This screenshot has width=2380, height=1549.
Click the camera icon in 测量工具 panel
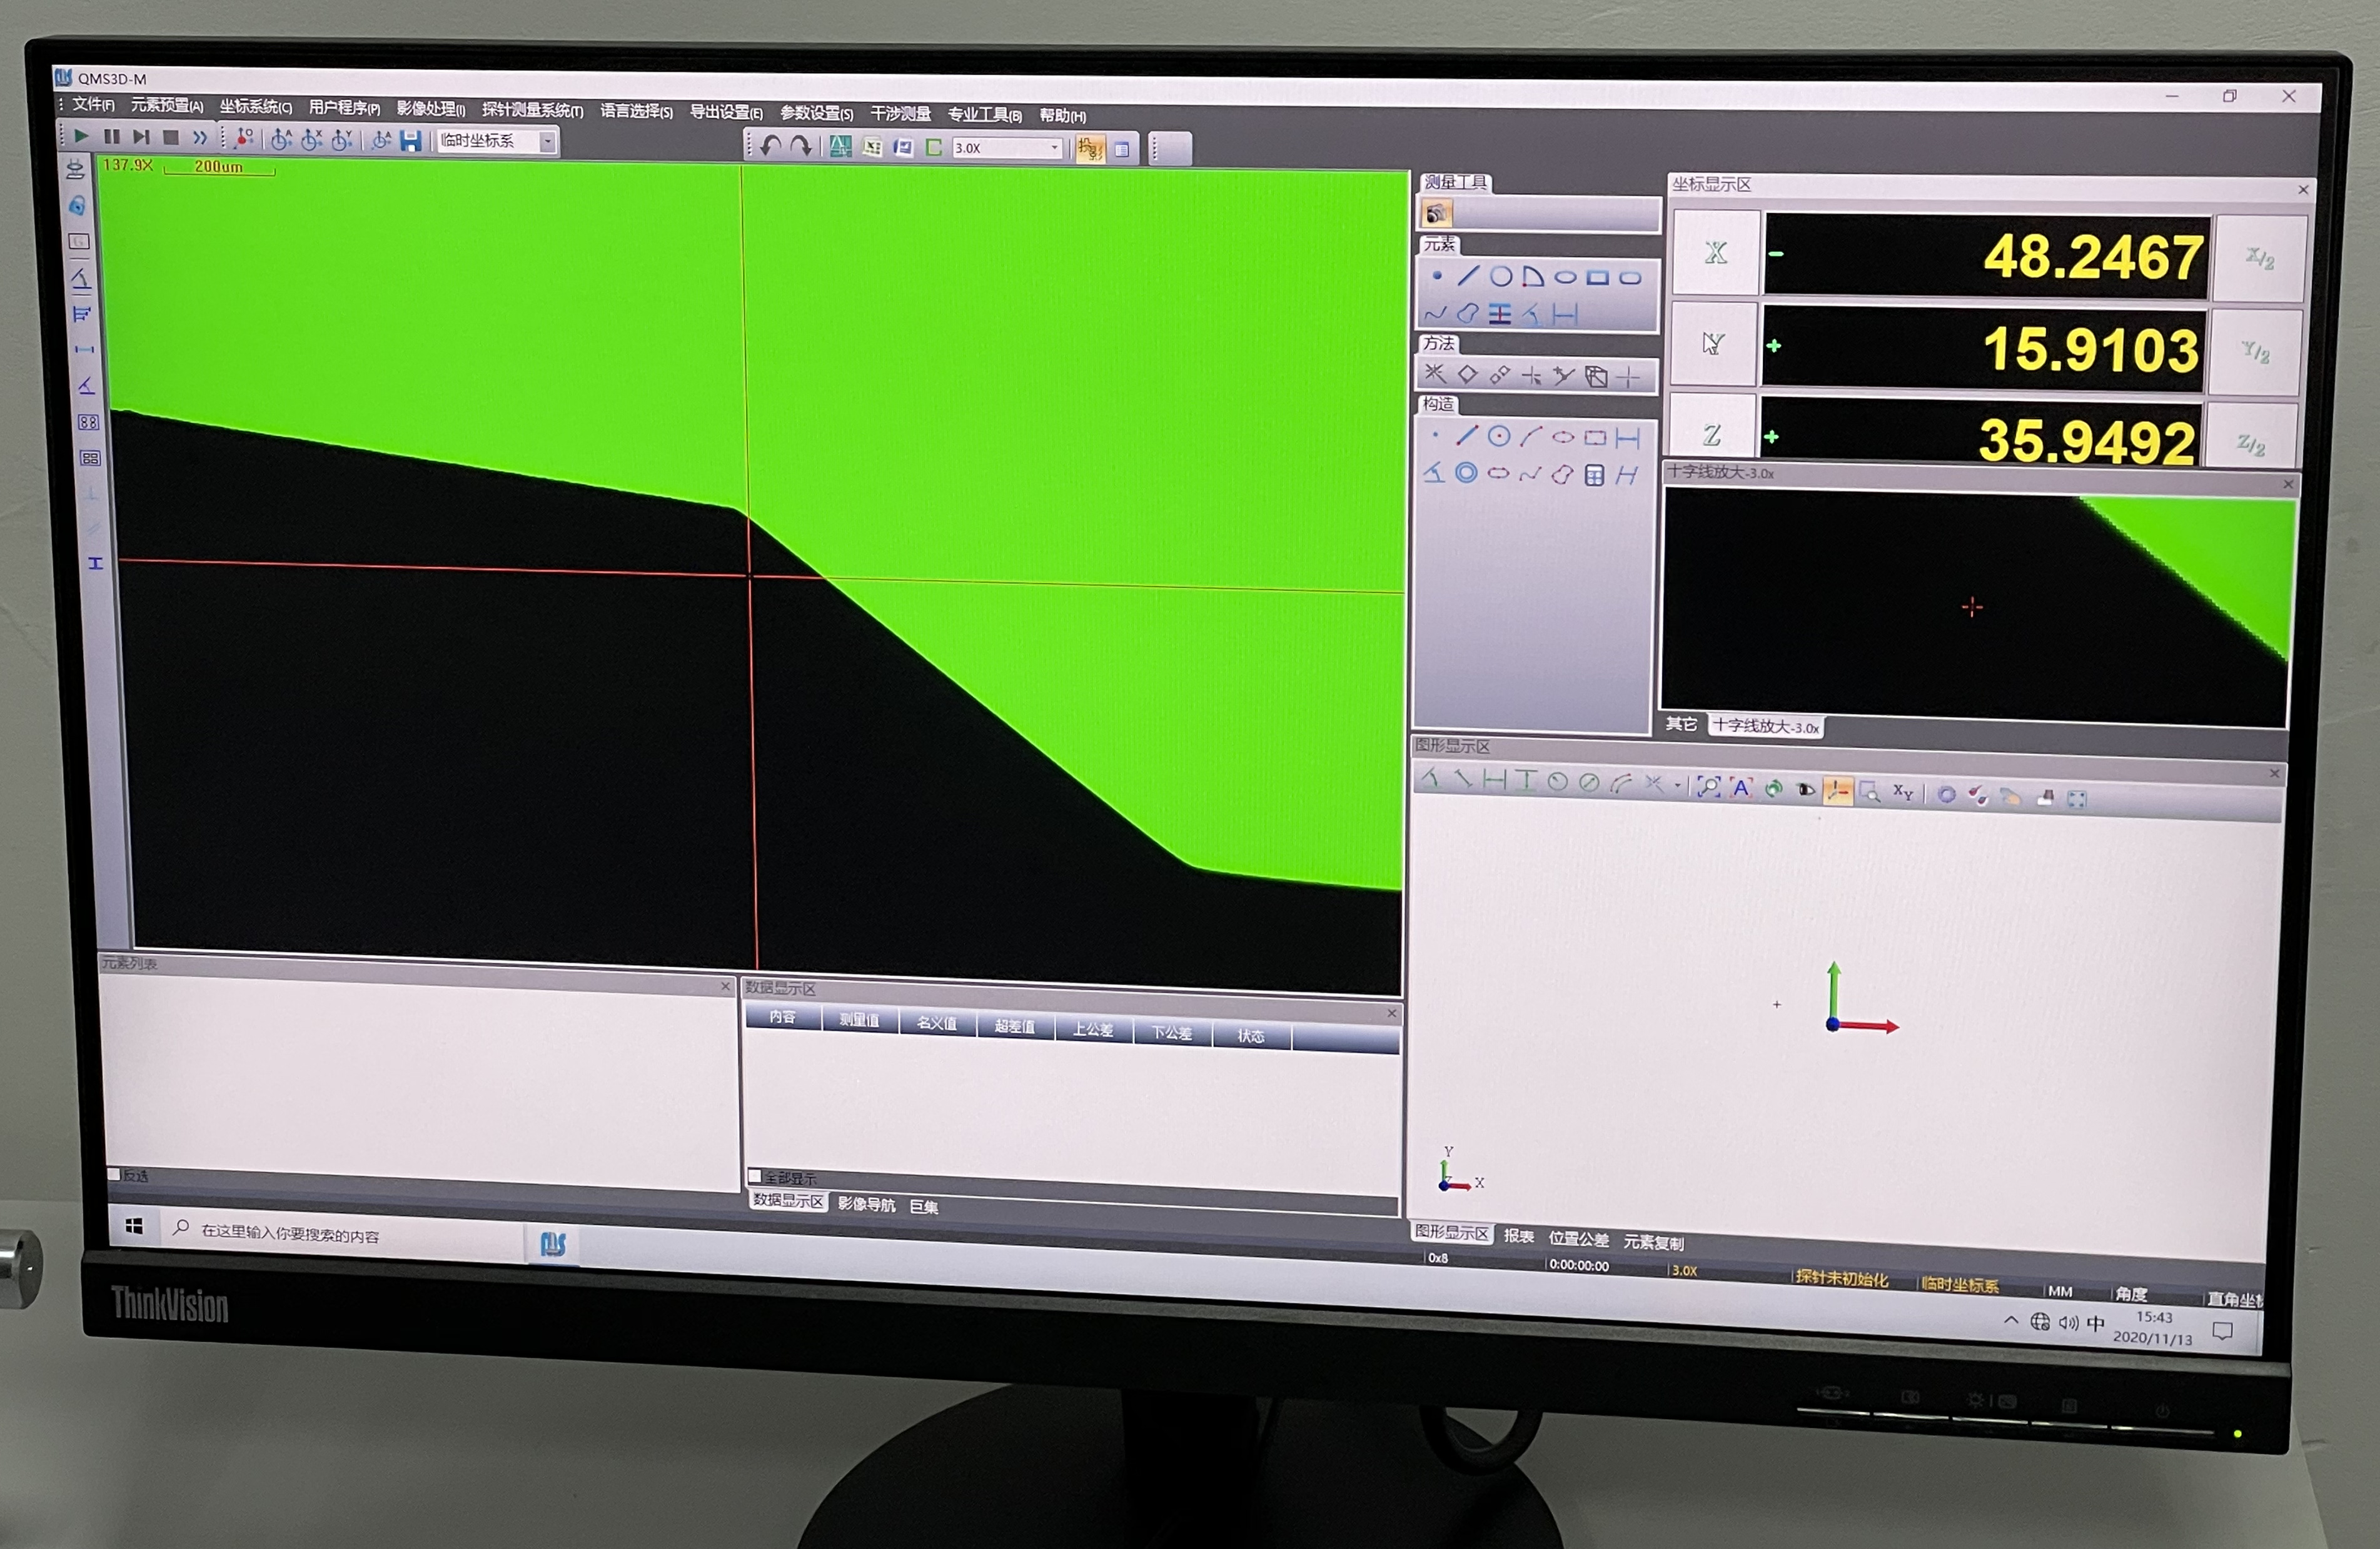pos(1437,213)
